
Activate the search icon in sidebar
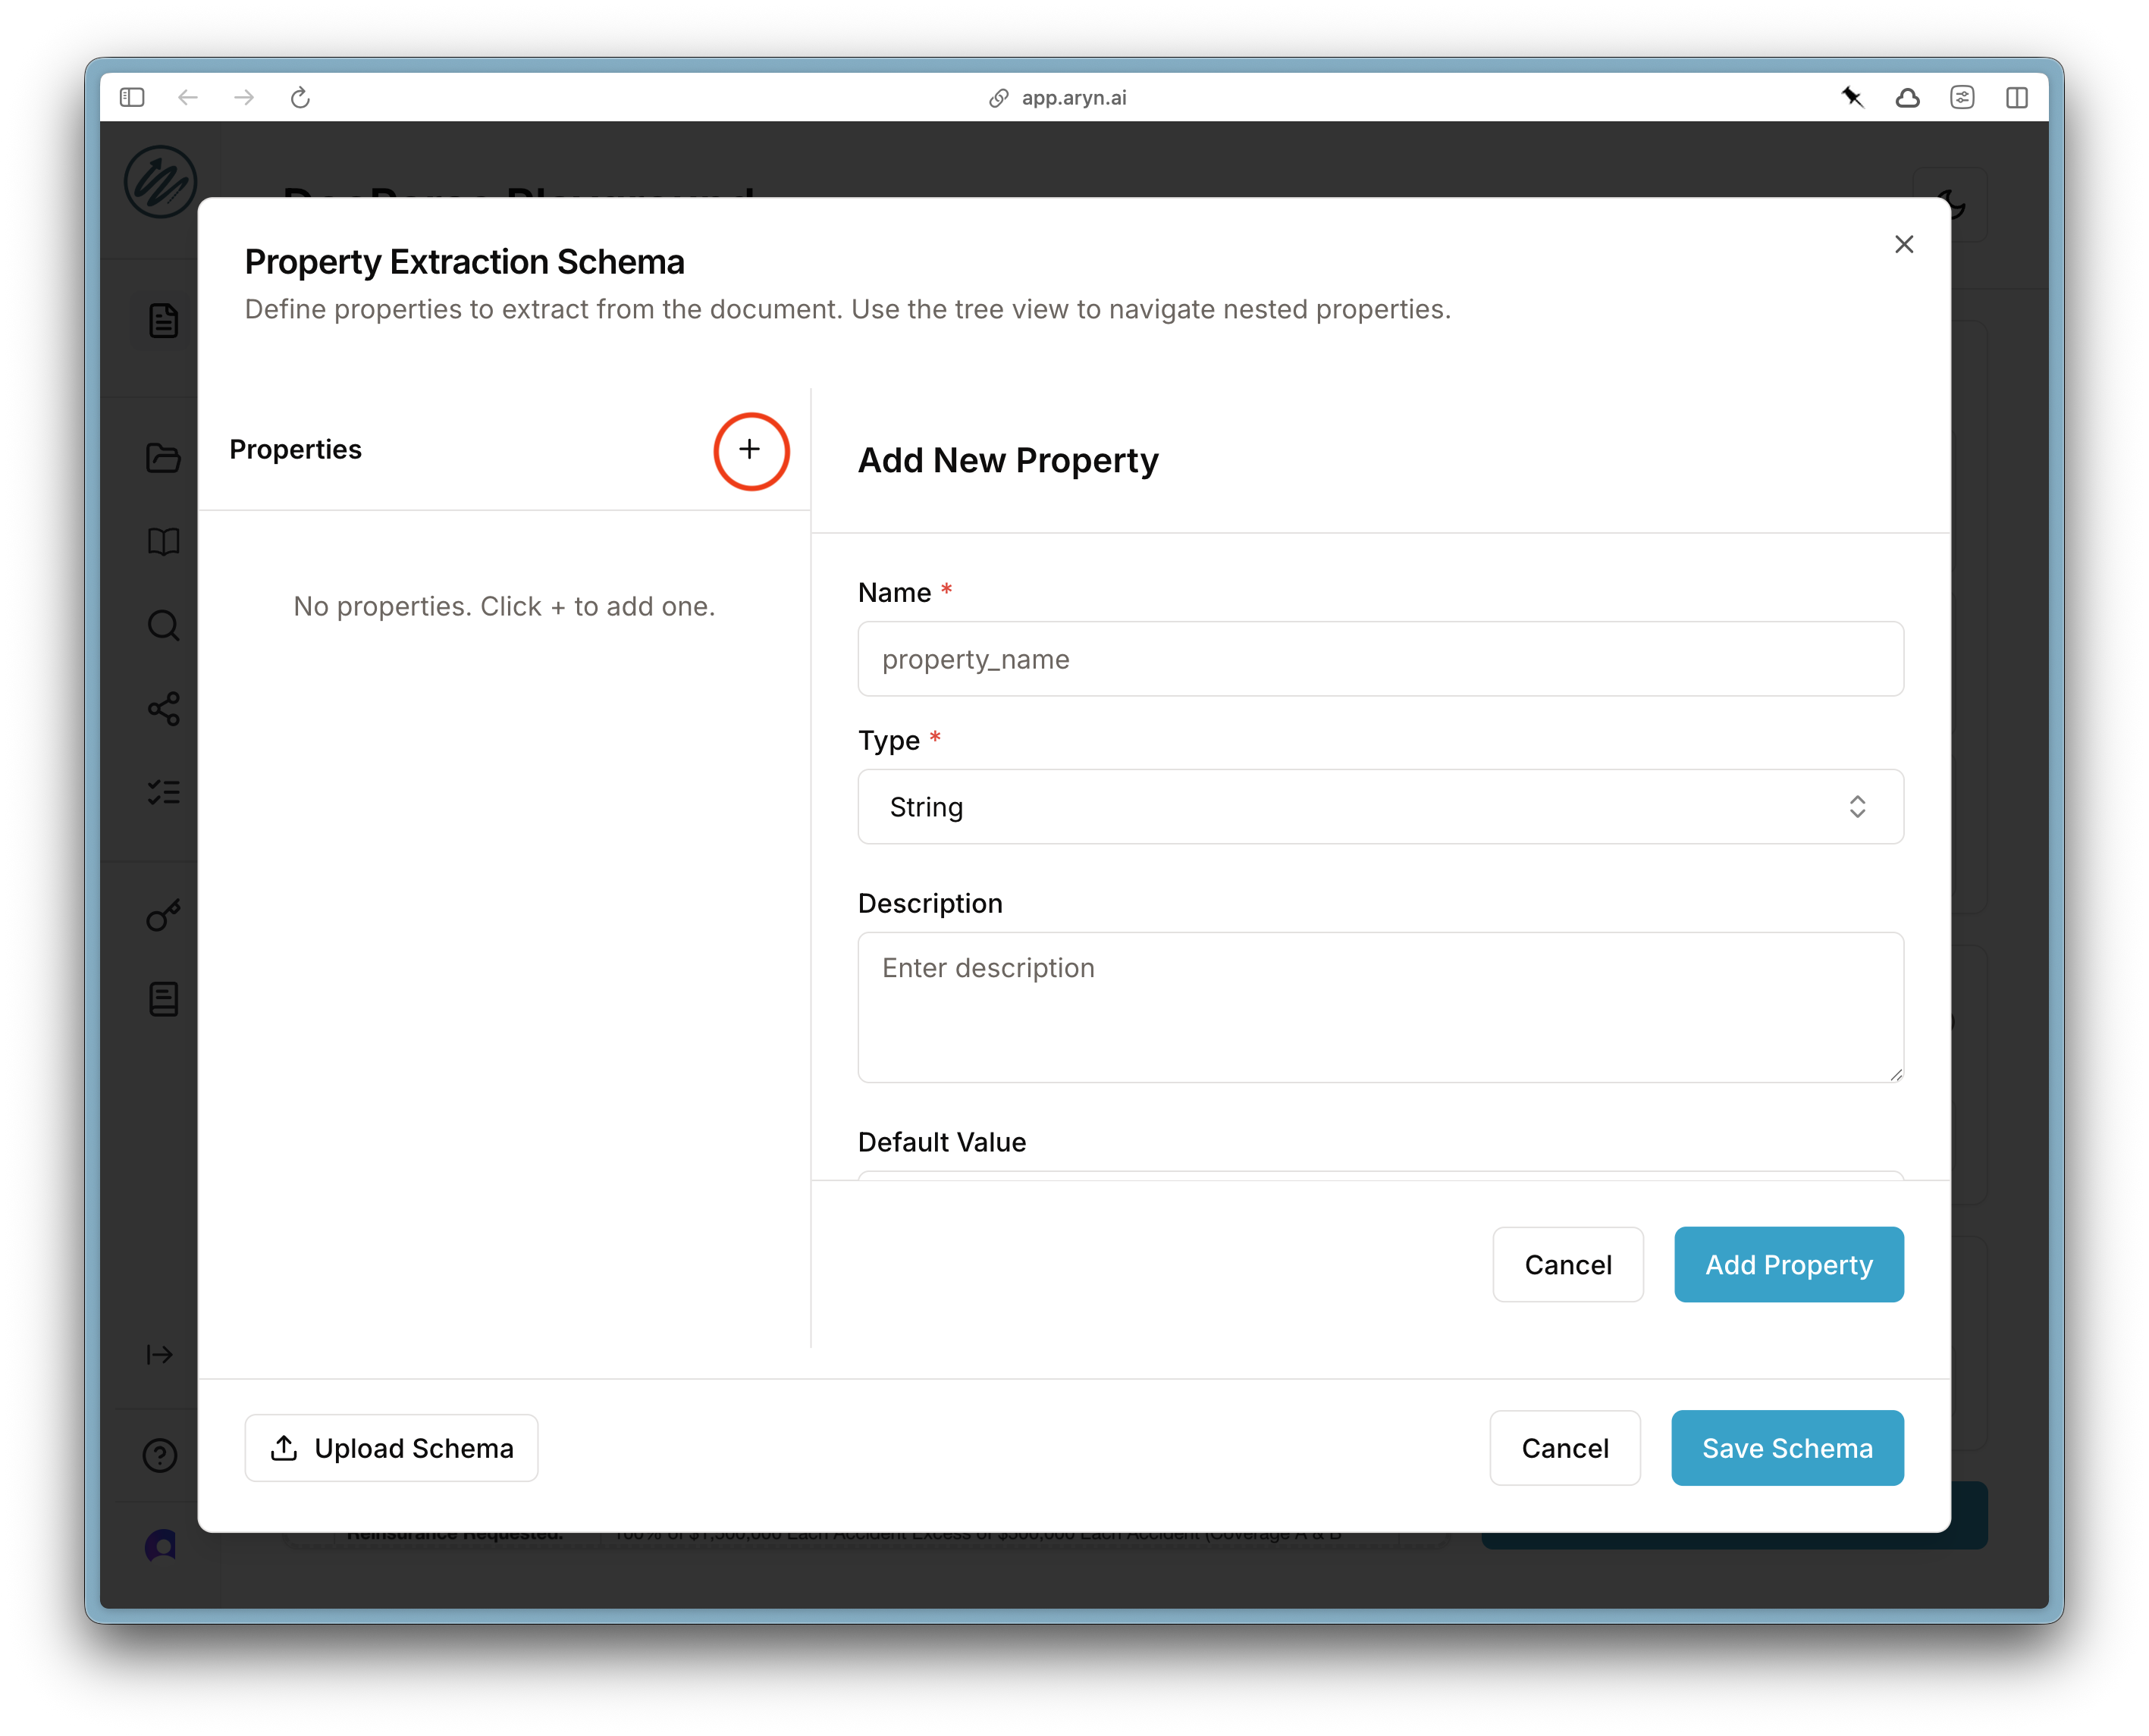(x=163, y=626)
